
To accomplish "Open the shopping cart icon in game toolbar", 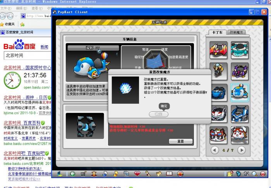I will point(84,174).
